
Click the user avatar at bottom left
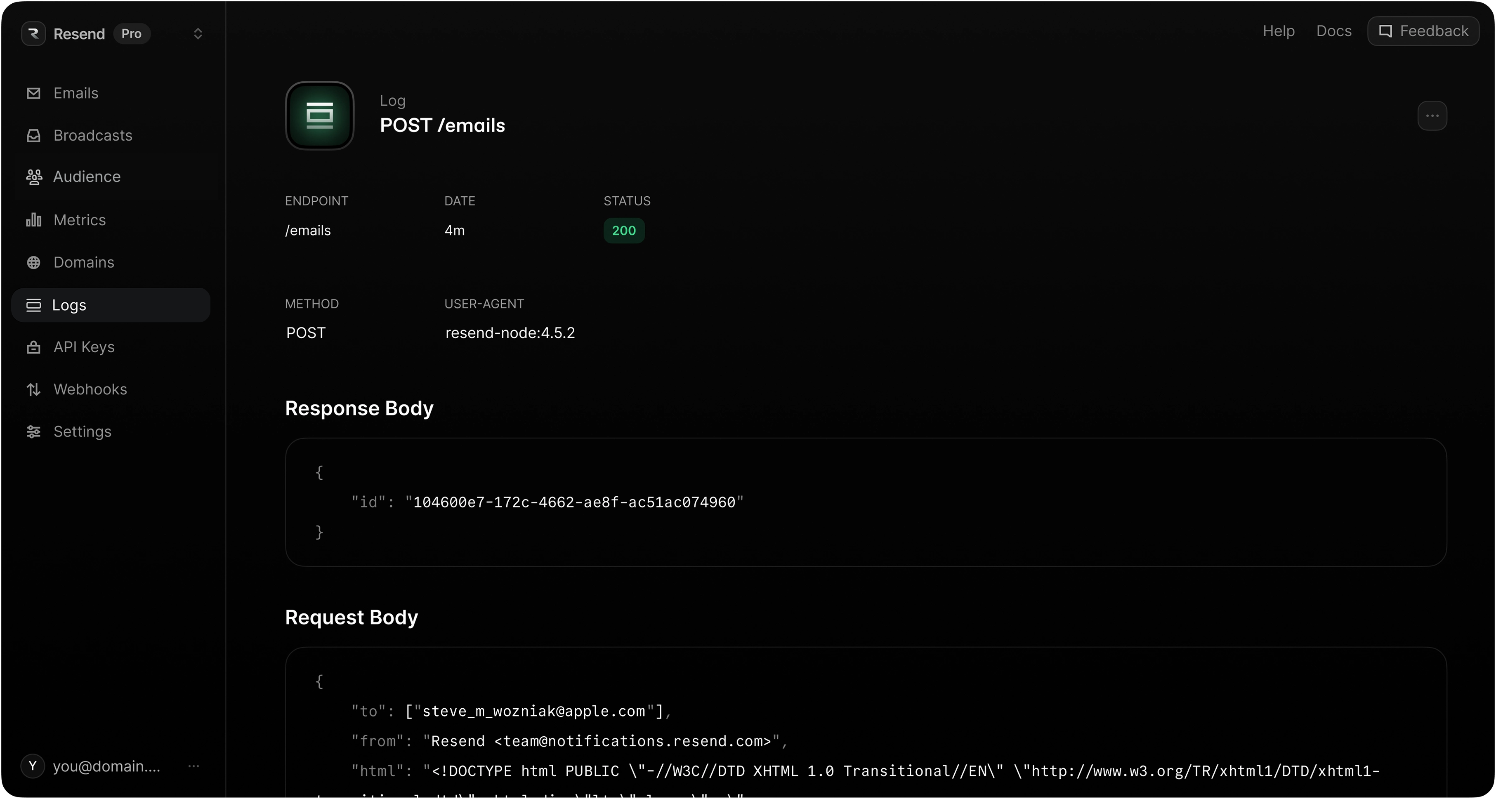tap(33, 766)
